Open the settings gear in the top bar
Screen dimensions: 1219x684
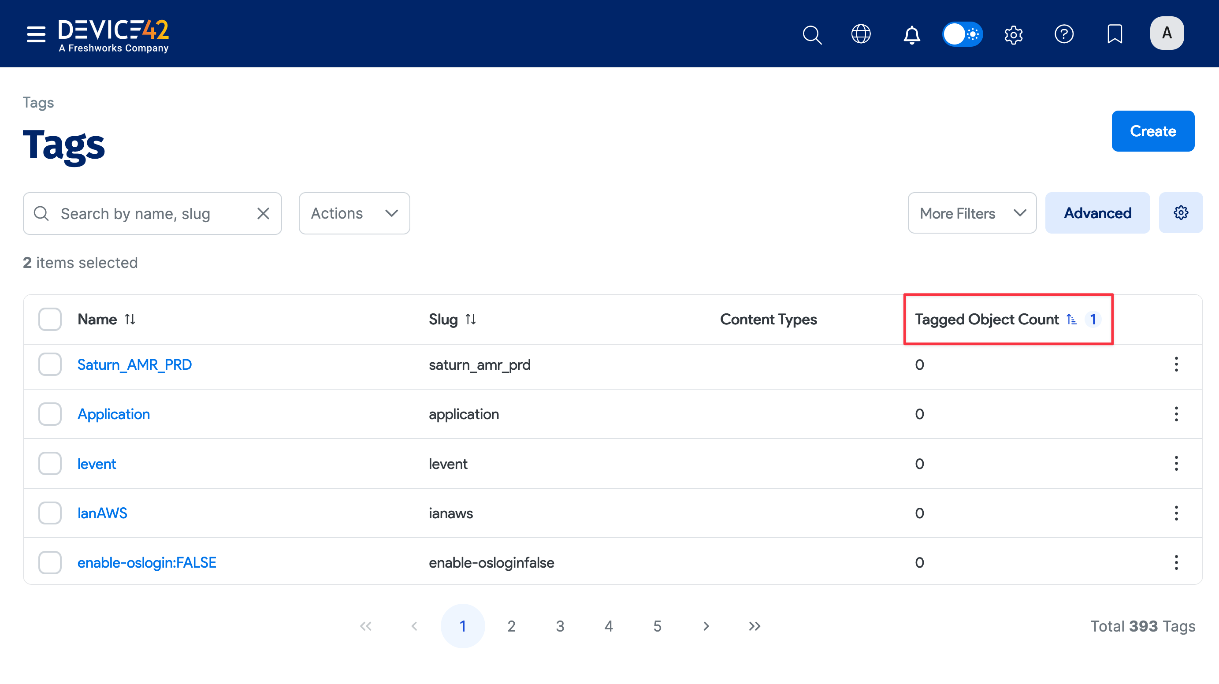click(1014, 34)
